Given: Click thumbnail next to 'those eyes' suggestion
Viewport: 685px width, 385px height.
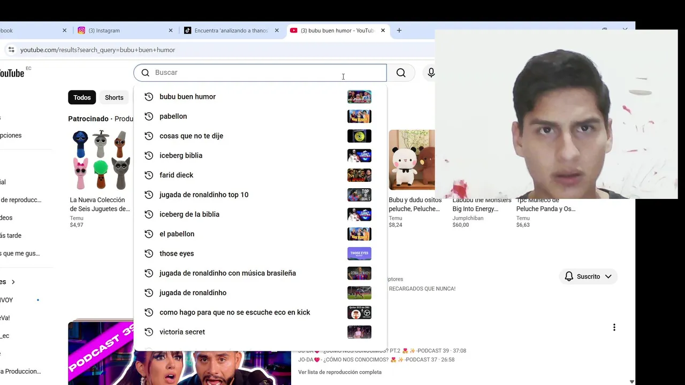Looking at the screenshot, I should tap(359, 253).
